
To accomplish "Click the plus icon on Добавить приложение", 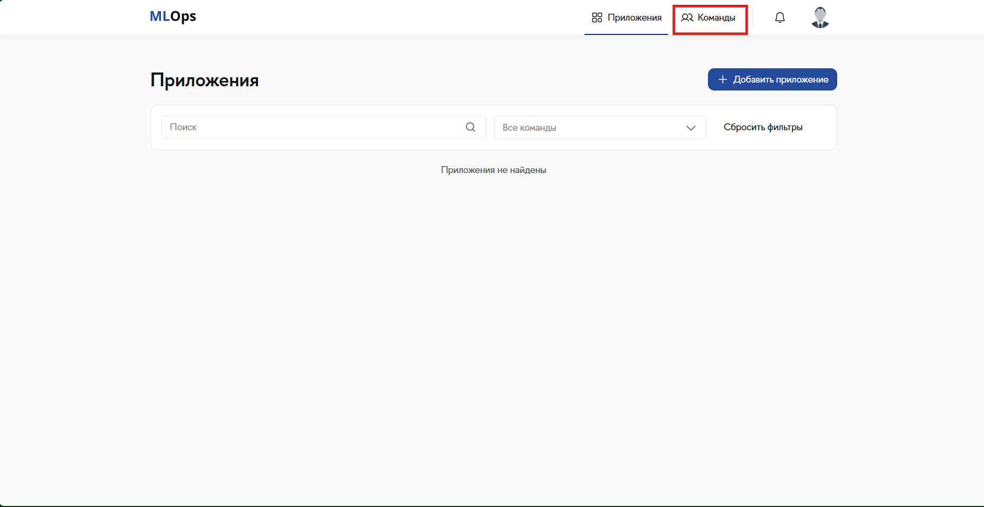I will point(722,79).
